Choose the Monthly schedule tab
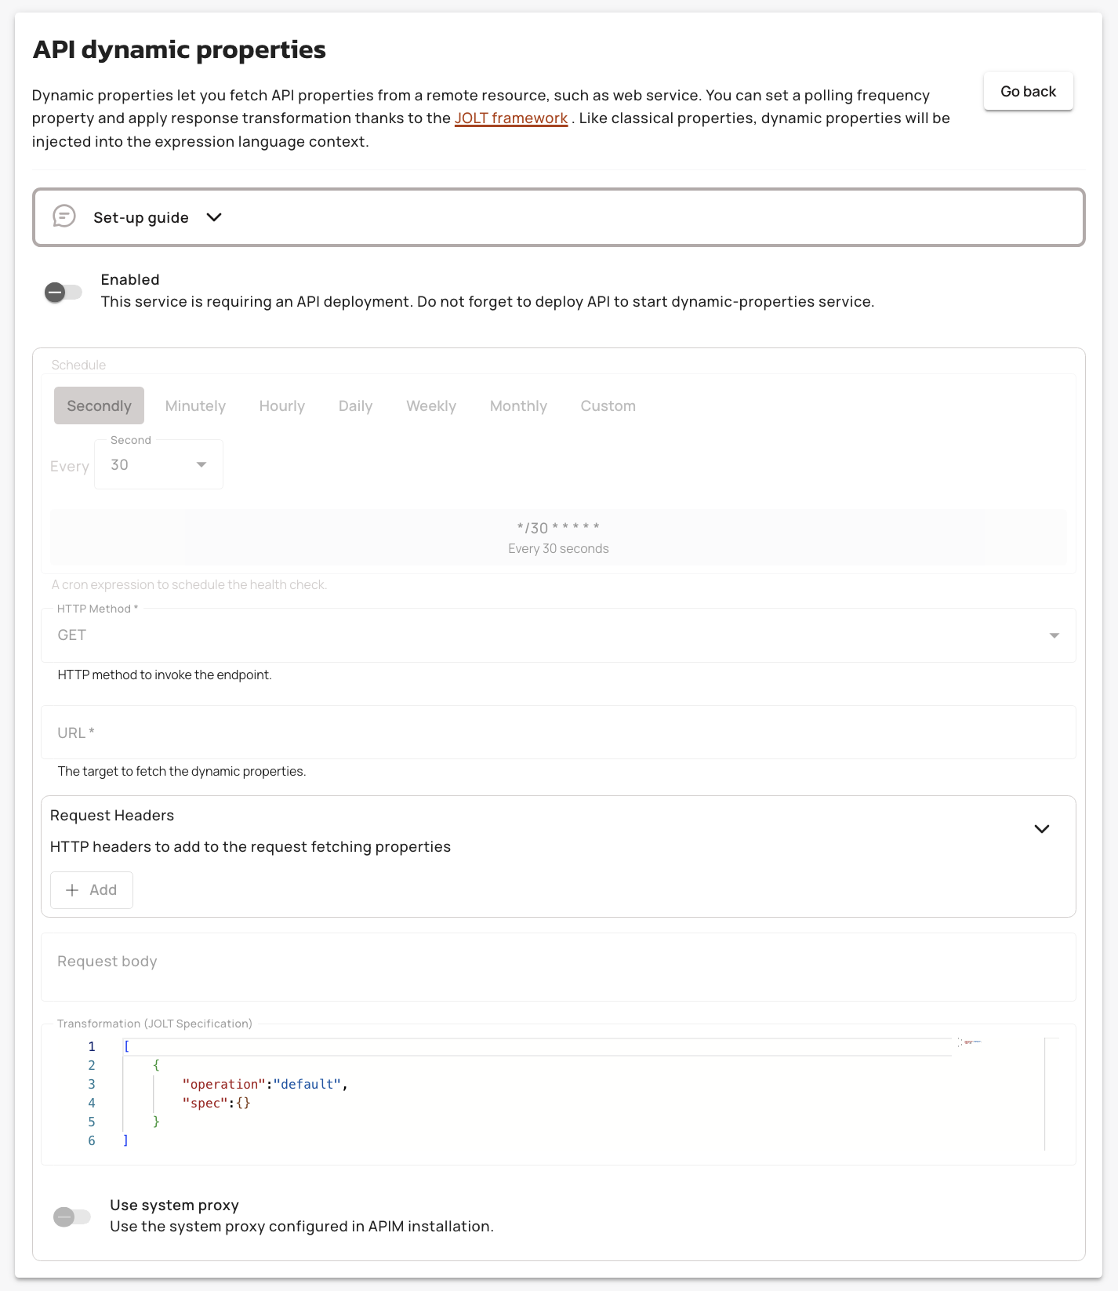The width and height of the screenshot is (1118, 1291). point(518,405)
